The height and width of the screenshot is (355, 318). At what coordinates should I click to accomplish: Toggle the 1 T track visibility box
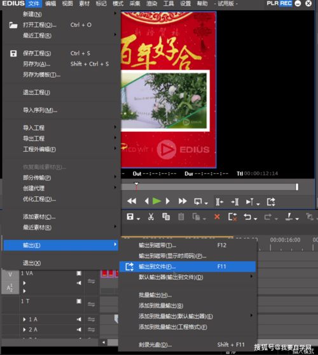[79, 301]
